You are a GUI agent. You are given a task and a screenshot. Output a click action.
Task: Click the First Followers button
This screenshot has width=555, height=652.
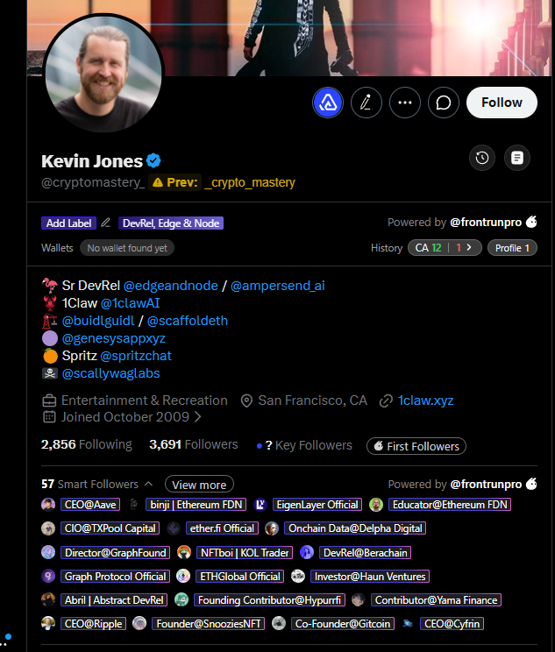[416, 446]
